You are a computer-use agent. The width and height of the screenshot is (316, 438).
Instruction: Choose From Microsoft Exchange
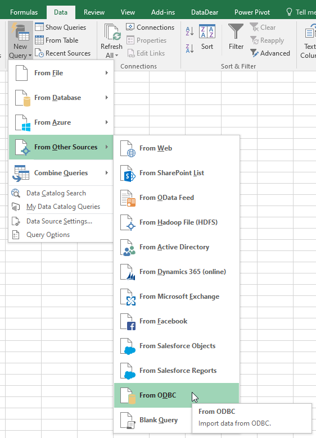(177, 296)
